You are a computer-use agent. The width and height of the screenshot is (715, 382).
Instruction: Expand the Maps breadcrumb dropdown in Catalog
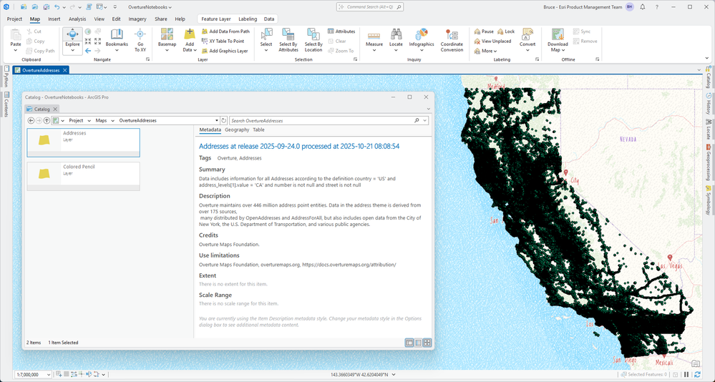pos(112,121)
